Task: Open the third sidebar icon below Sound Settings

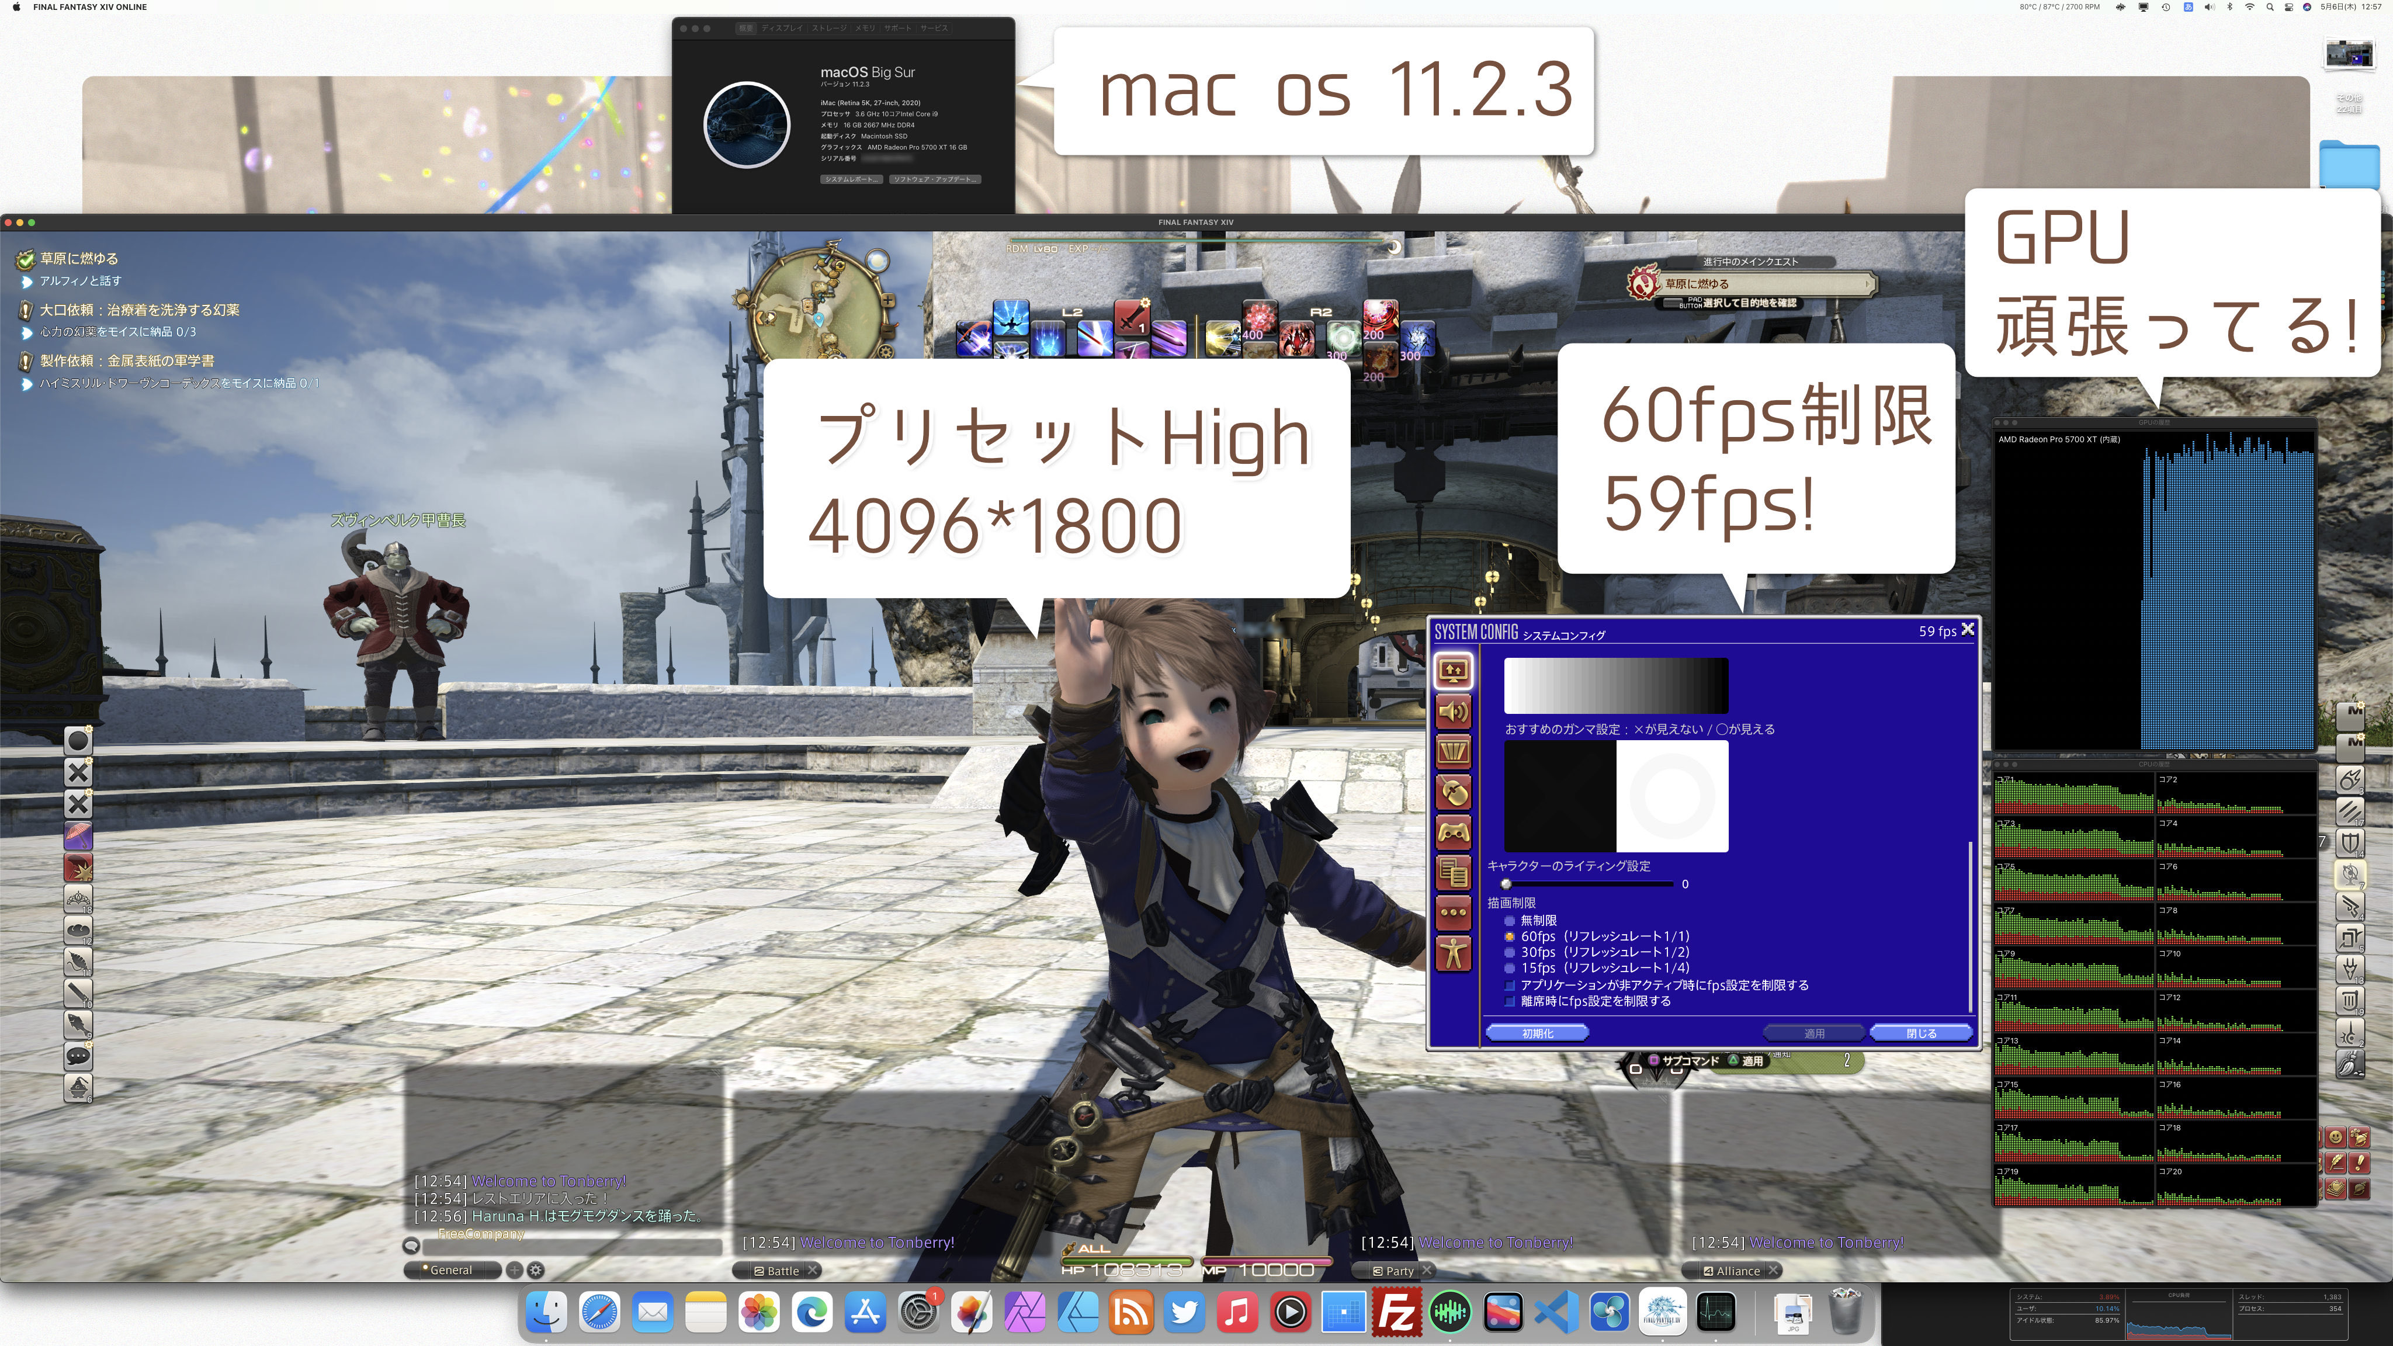Action: pos(1454,752)
